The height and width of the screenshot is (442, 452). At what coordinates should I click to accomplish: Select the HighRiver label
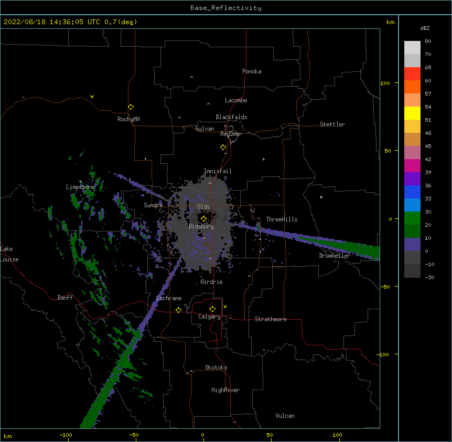225,390
